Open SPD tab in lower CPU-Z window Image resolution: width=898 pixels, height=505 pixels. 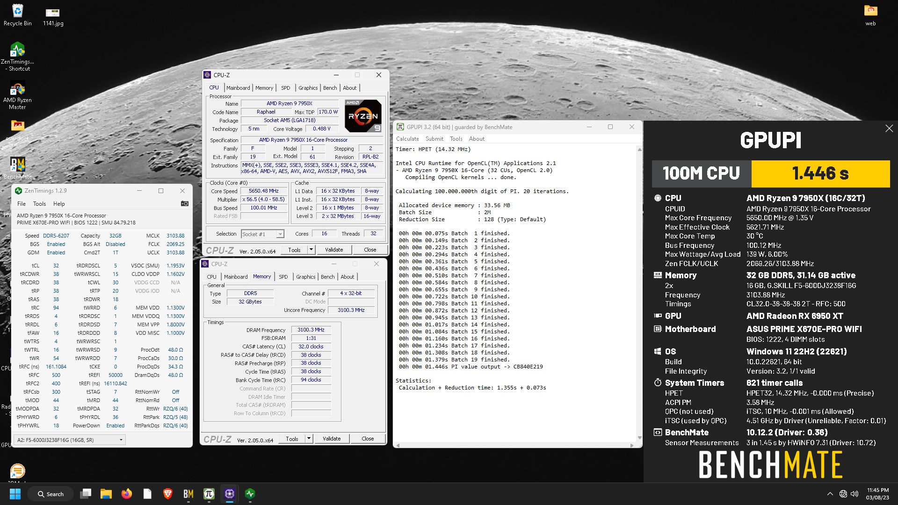[283, 277]
